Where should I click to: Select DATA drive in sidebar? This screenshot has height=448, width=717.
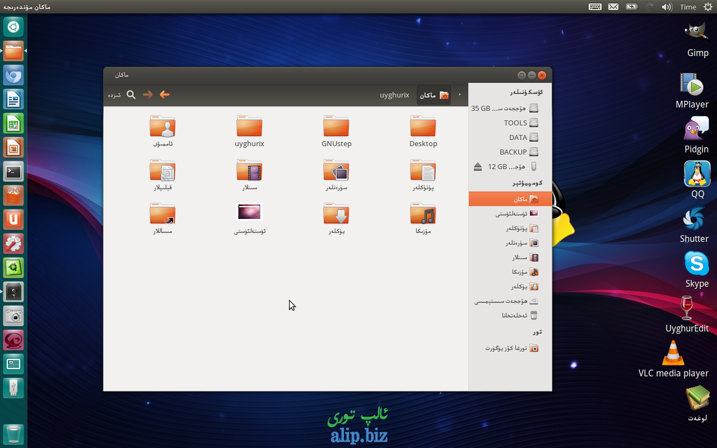point(510,137)
